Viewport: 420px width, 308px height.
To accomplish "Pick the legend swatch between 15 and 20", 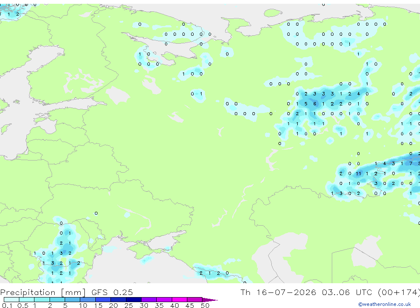I will tap(103, 300).
